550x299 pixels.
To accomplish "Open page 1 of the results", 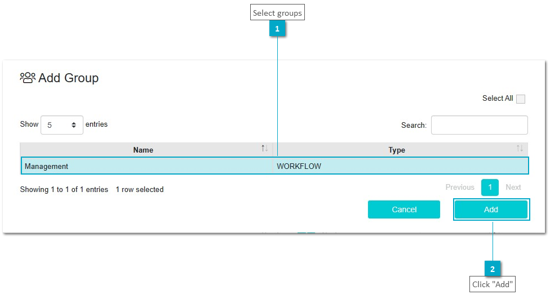I will (490, 187).
